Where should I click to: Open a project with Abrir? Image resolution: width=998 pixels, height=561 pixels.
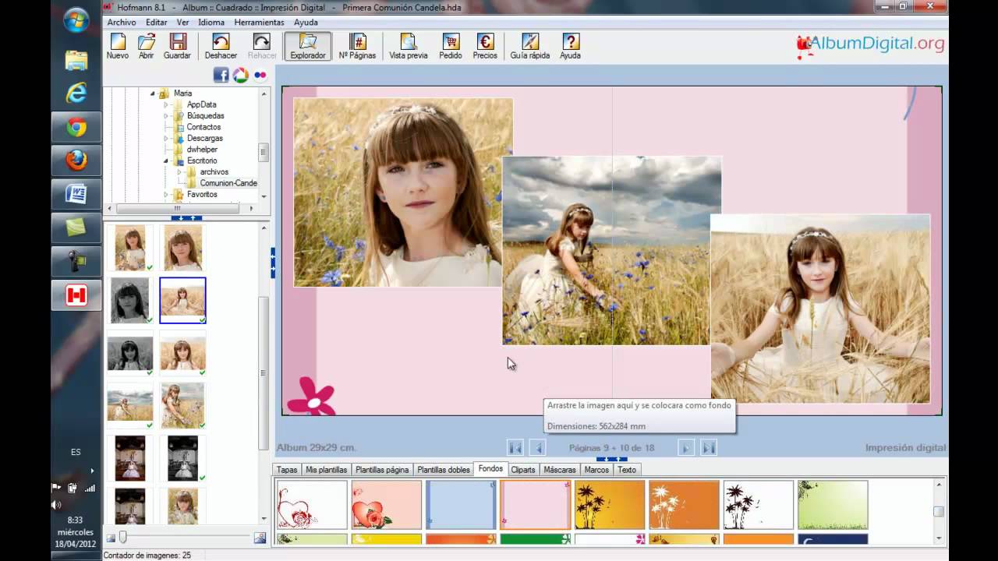pos(146,46)
